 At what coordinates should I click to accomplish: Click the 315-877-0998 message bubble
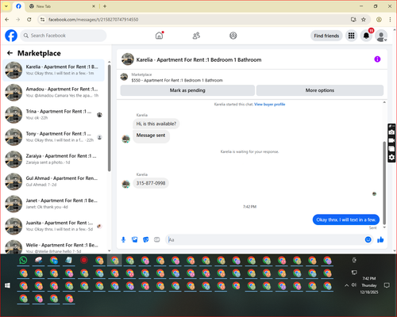(x=151, y=183)
